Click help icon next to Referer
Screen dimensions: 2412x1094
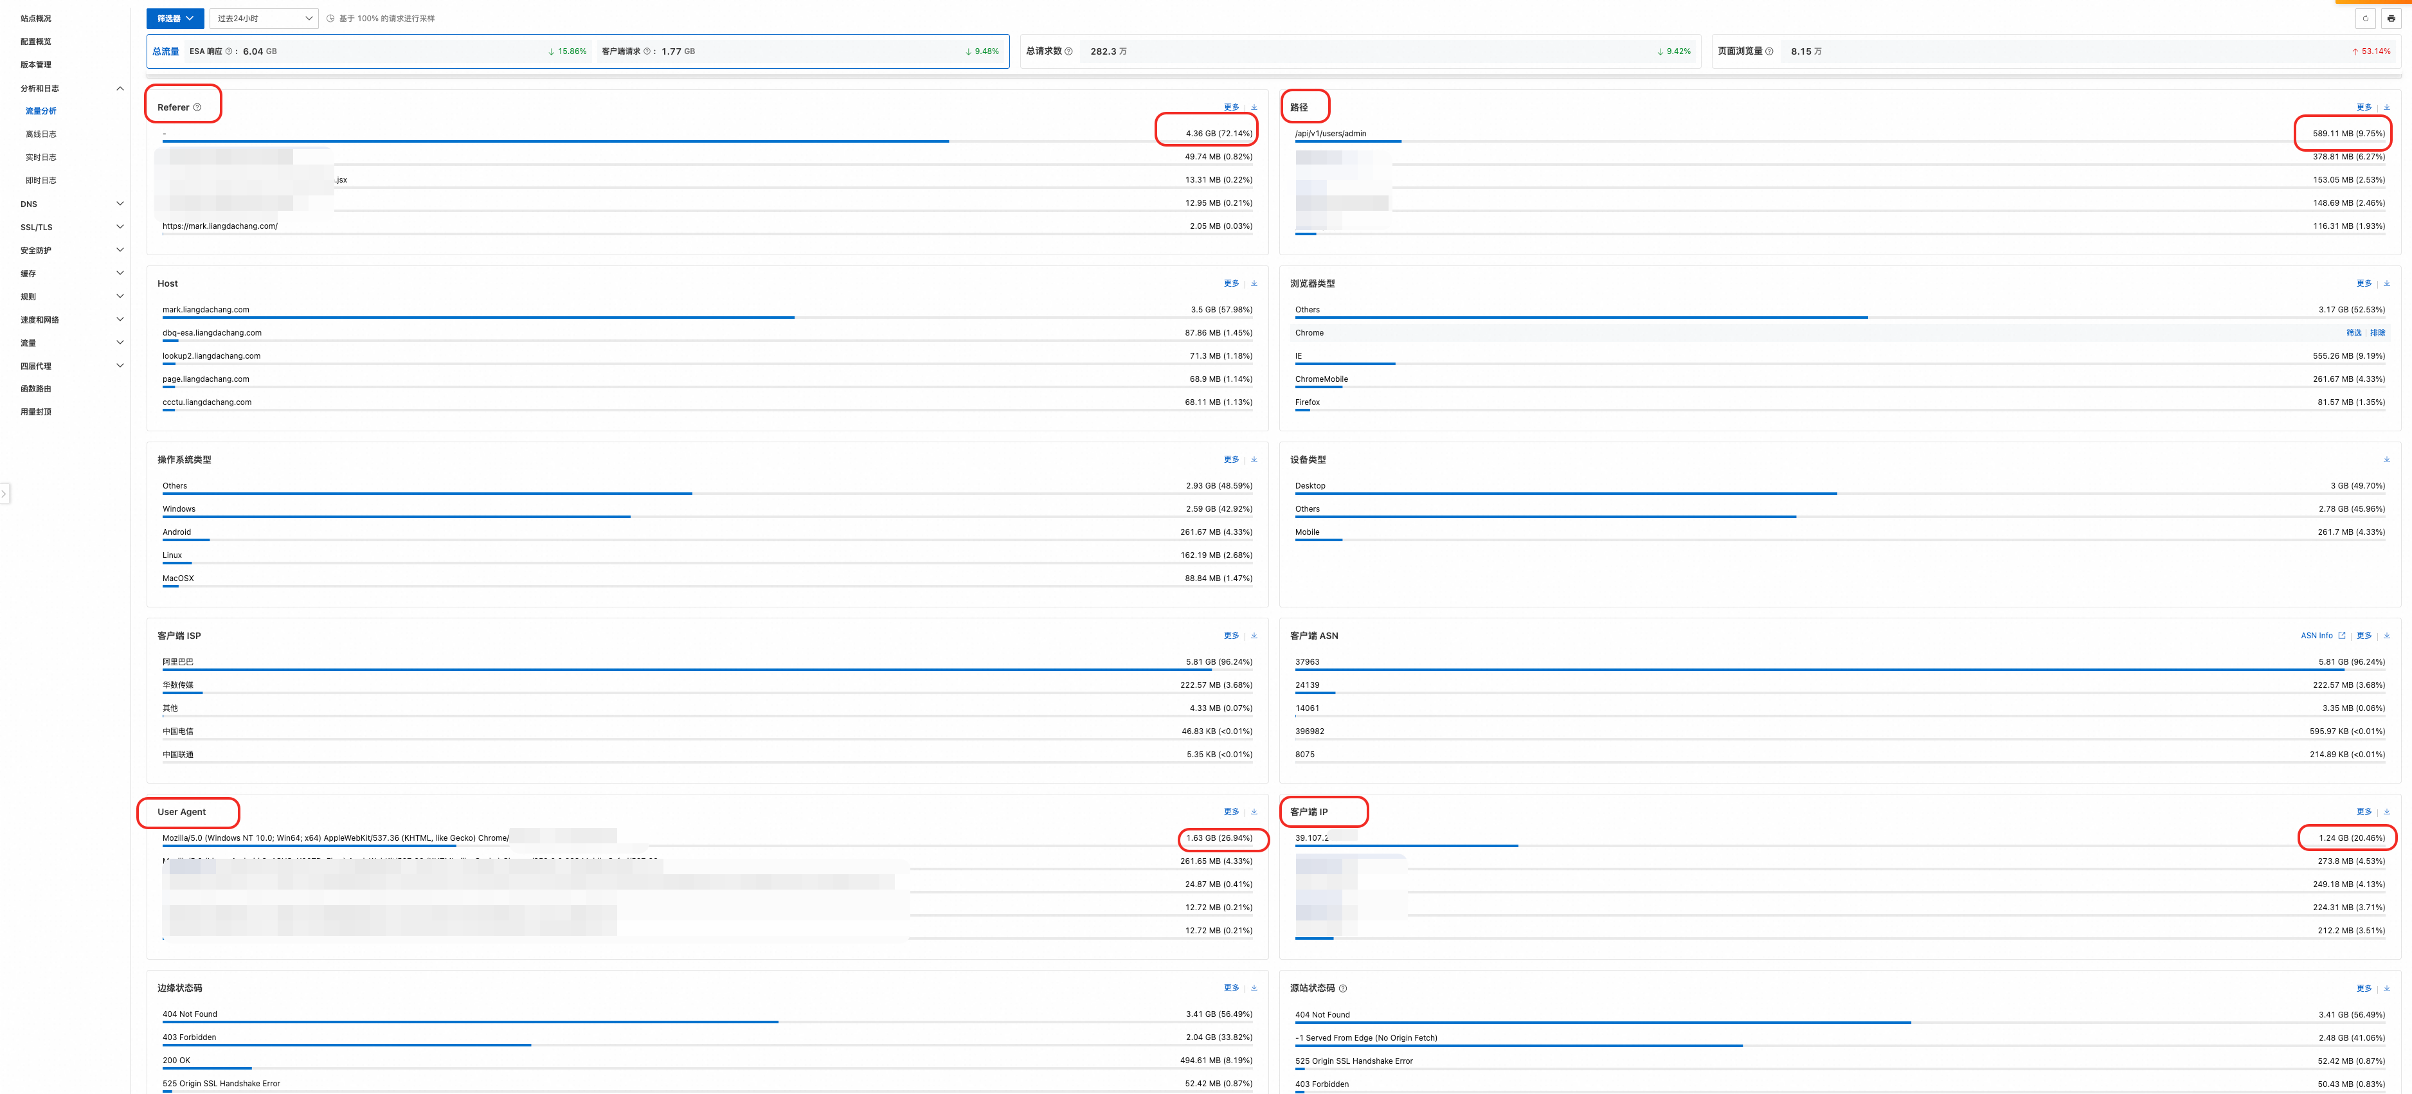click(197, 107)
